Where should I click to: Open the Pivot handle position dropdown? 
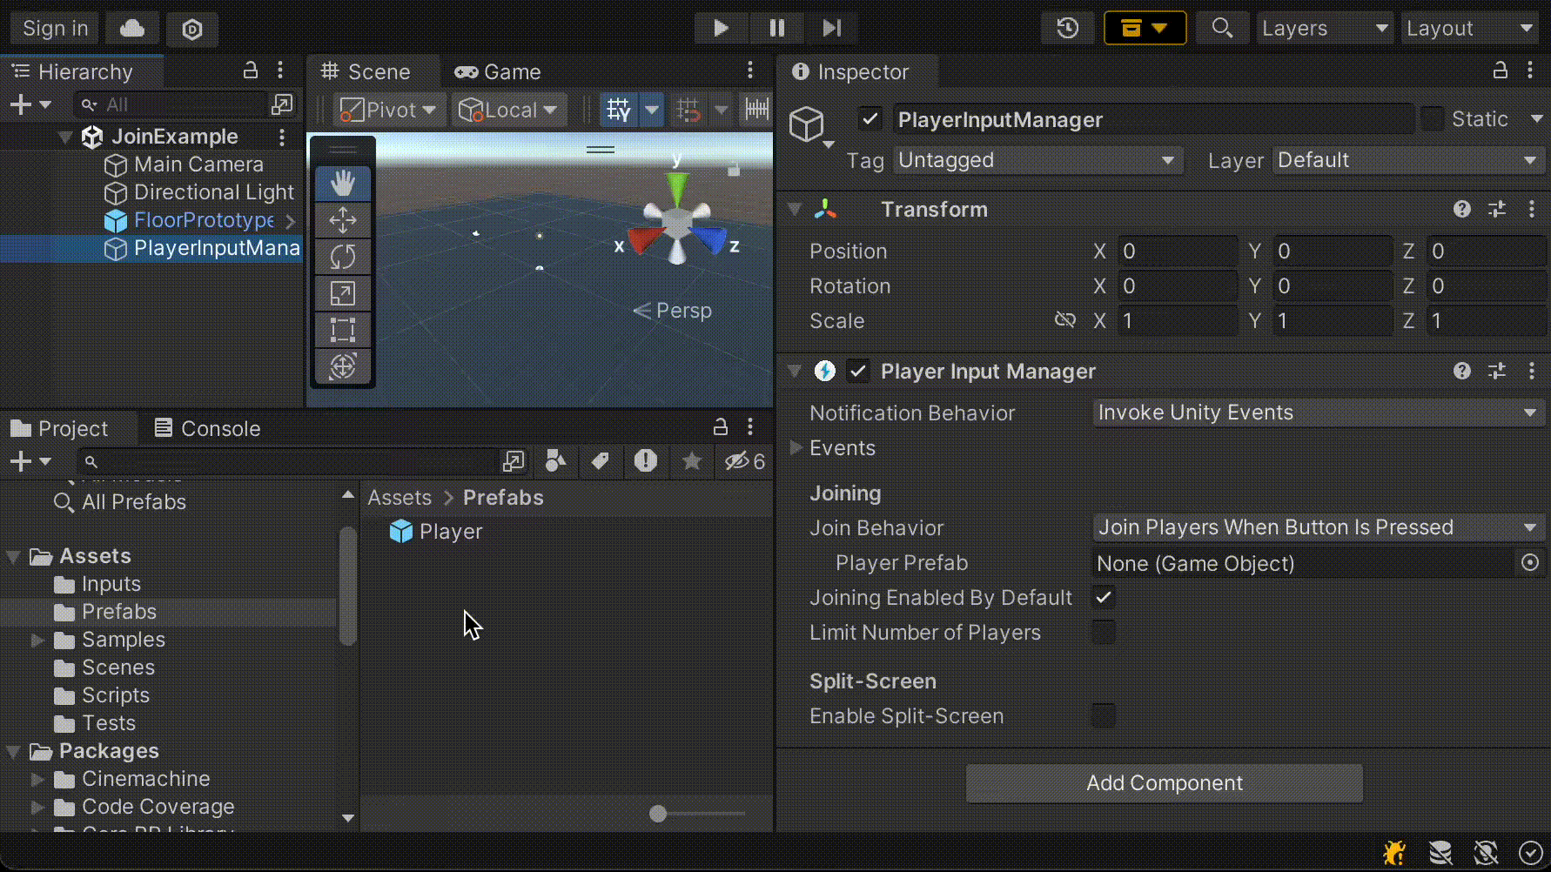pos(388,110)
